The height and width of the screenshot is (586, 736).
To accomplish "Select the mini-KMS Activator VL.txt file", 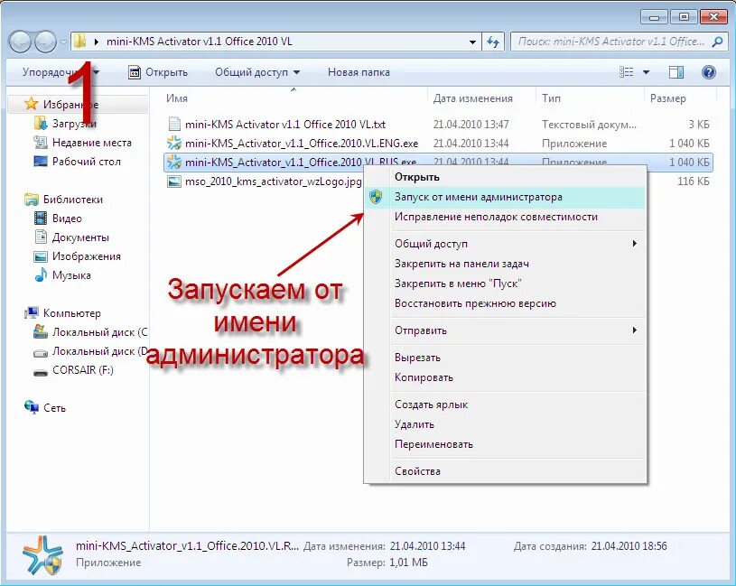I will tap(285, 125).
